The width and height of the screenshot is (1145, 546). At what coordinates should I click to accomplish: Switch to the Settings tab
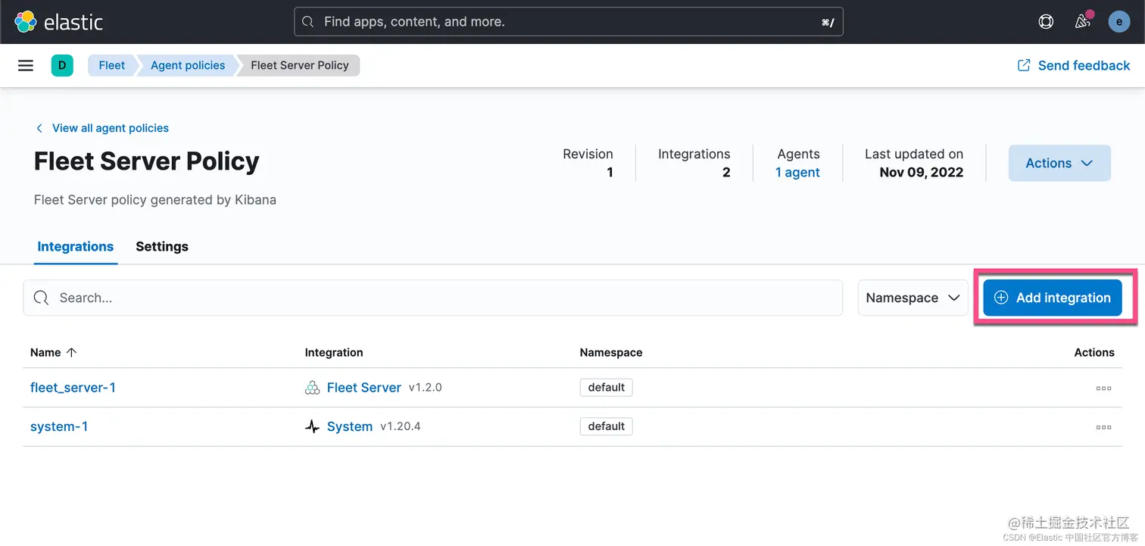[162, 247]
